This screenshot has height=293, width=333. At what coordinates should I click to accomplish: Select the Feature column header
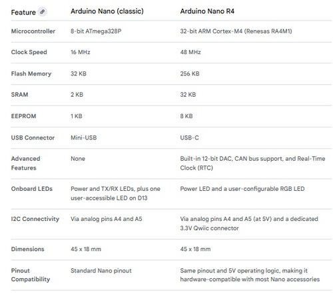pos(23,12)
